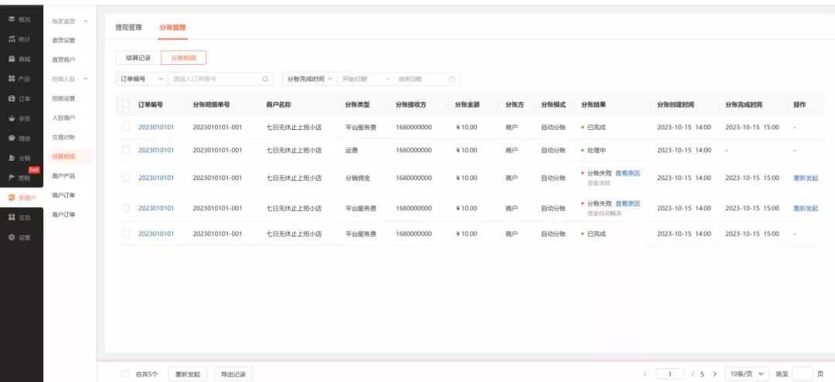The height and width of the screenshot is (382, 835).
Task: Collapse the 商家直营 menu group
Action: click(86, 22)
